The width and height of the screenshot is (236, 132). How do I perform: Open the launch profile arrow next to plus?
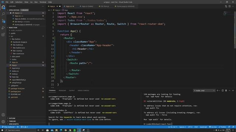pyautogui.click(x=220, y=91)
